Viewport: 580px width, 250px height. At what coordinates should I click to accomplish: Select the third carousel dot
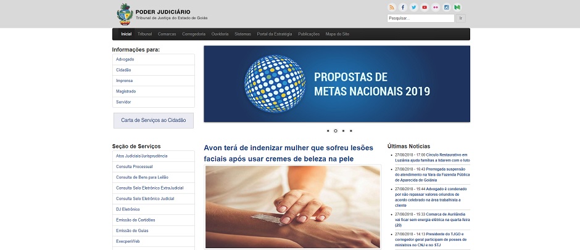[343, 131]
